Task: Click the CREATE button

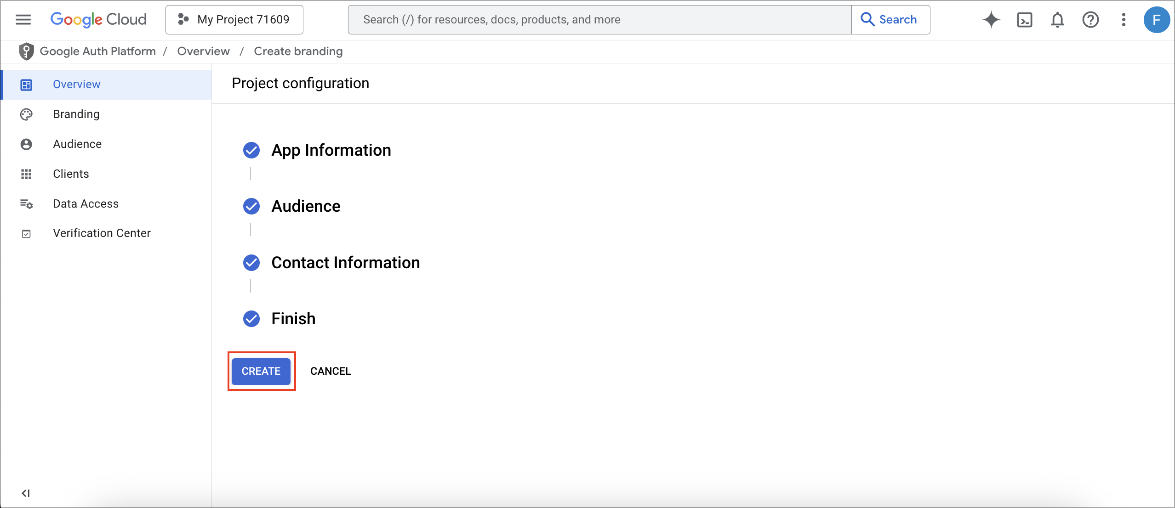Action: coord(261,371)
